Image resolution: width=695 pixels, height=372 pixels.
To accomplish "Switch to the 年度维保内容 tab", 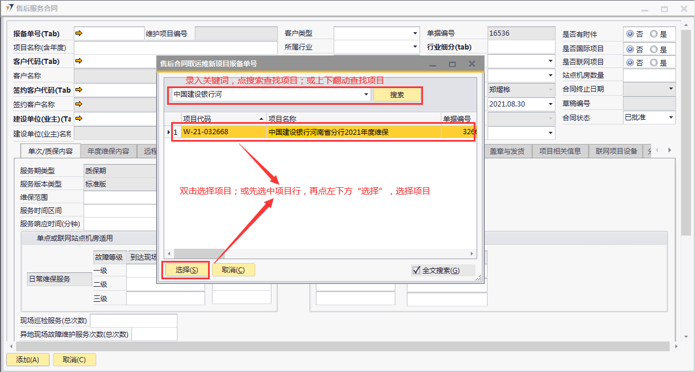I will tap(108, 151).
